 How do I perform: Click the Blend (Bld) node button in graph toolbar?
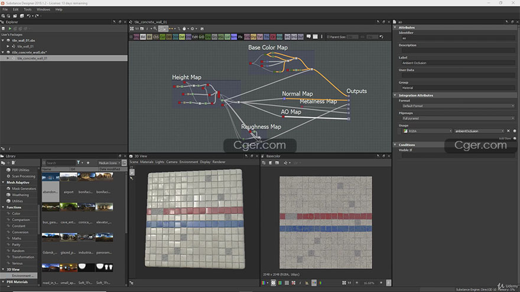pos(143,37)
